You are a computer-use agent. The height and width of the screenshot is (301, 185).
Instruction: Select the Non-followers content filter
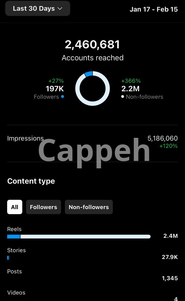pos(89,207)
